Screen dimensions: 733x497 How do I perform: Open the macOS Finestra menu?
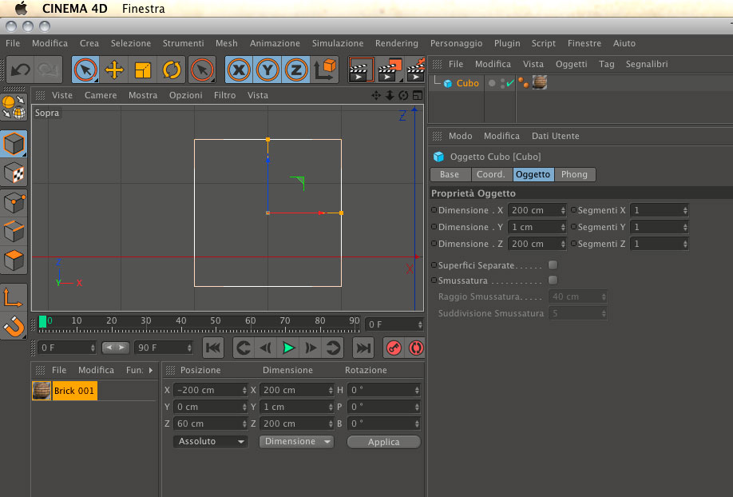tap(144, 9)
